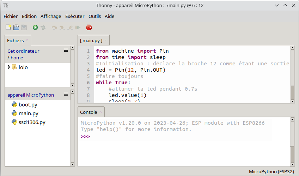Close the main.py editor tab

[x=105, y=40]
